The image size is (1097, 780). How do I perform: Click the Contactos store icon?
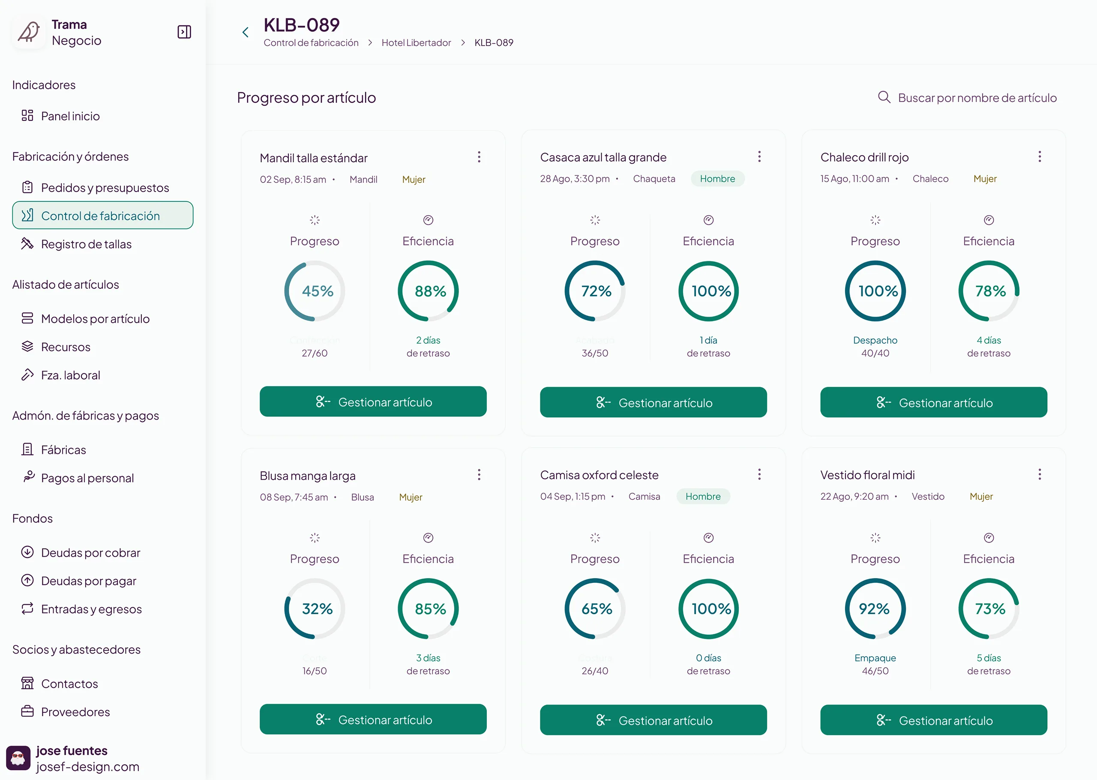coord(27,683)
